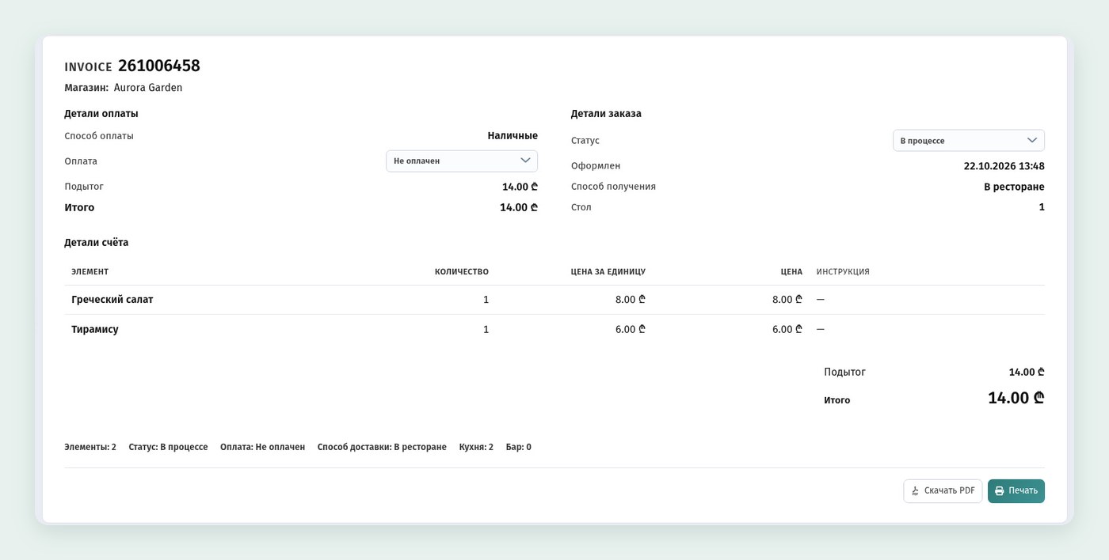Click the Способ доставки: В ресторане summary entry
The image size is (1109, 560).
point(382,447)
